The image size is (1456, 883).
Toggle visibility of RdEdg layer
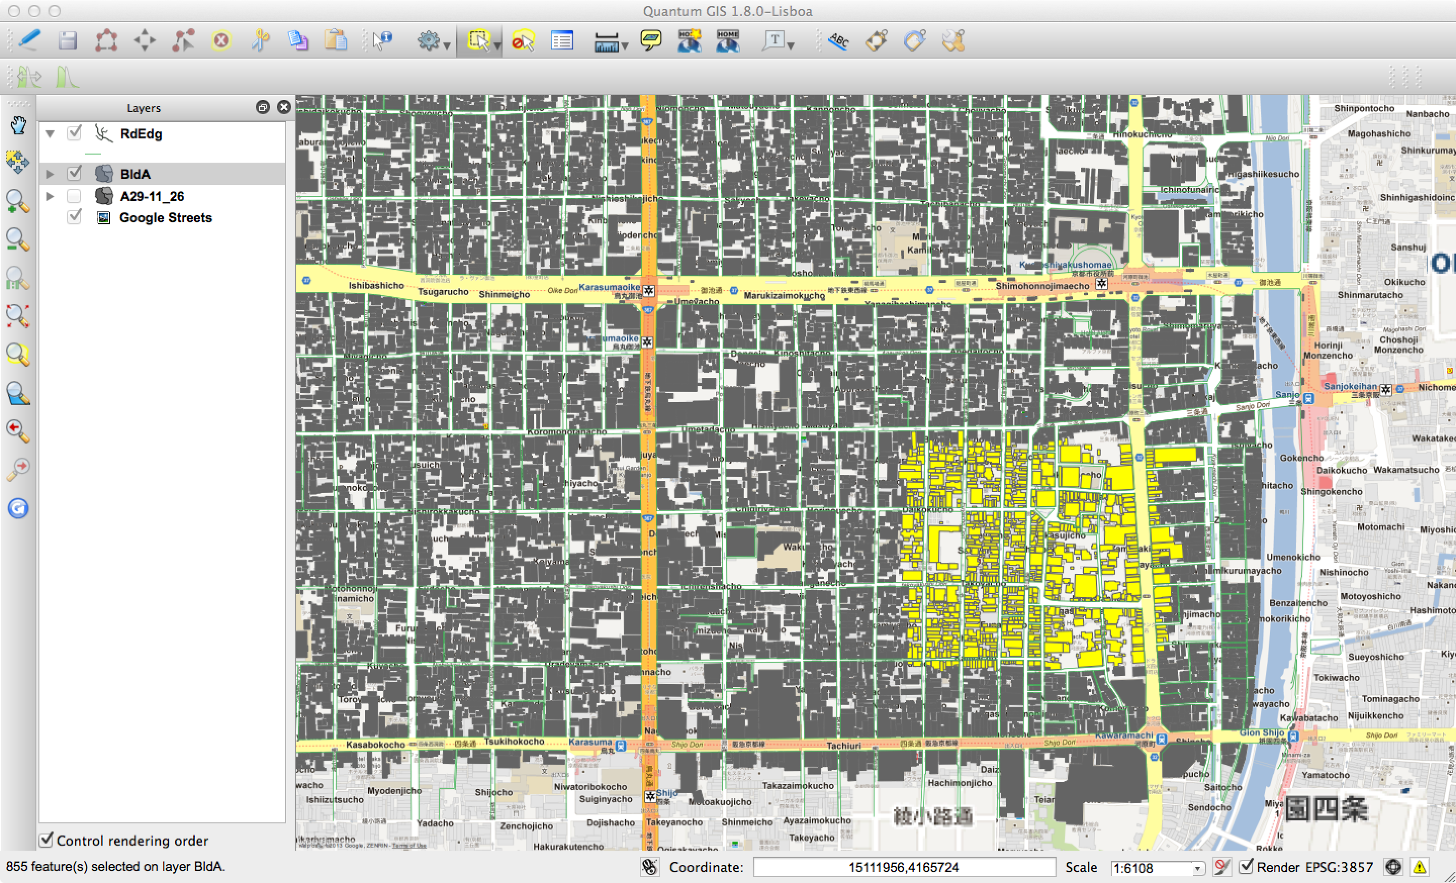click(x=74, y=133)
